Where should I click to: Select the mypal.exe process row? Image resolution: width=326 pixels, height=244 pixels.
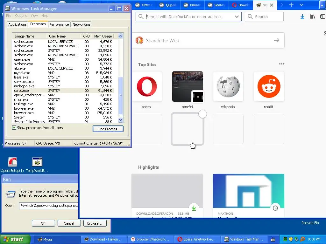(63, 73)
